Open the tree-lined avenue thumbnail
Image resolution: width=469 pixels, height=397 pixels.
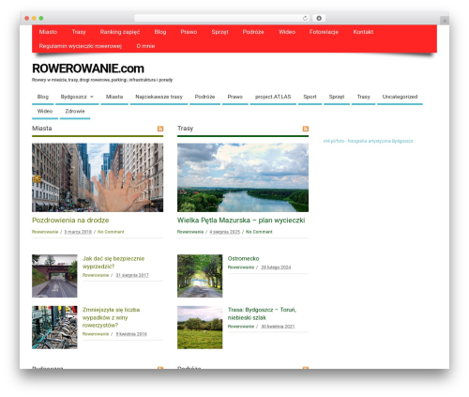click(200, 276)
